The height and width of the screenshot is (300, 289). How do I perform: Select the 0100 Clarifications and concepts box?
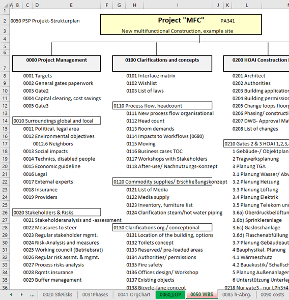coord(162,64)
